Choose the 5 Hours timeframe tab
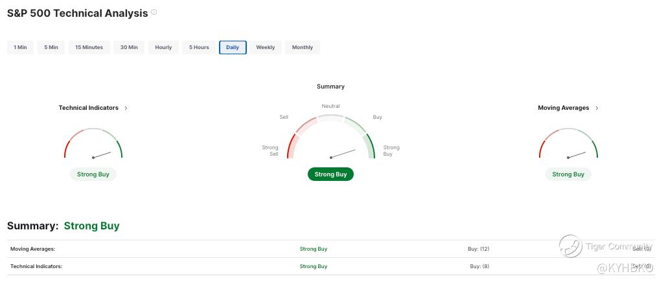The image size is (666, 283). [x=199, y=47]
